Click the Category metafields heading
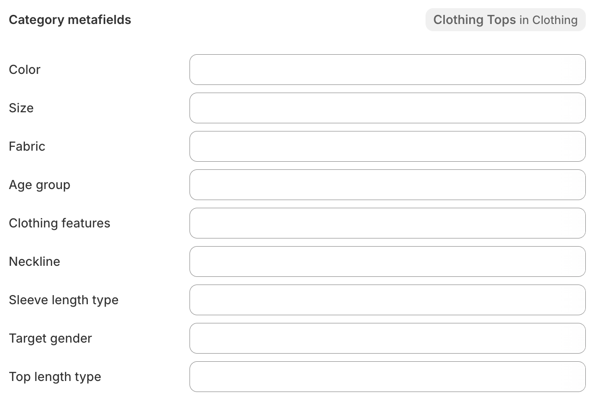Image resolution: width=593 pixels, height=404 pixels. click(x=70, y=20)
